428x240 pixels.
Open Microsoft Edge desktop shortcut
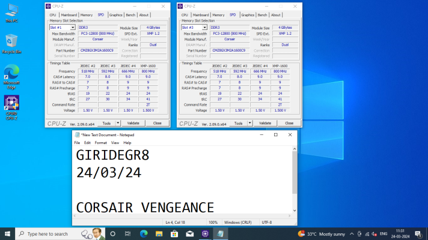[x=11, y=77]
